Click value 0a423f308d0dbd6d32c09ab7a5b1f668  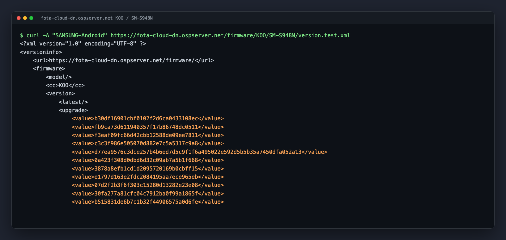[x=148, y=160]
